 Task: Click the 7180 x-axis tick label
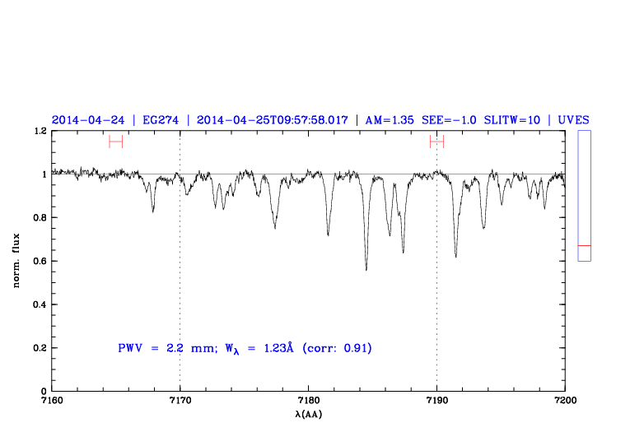tap(308, 400)
